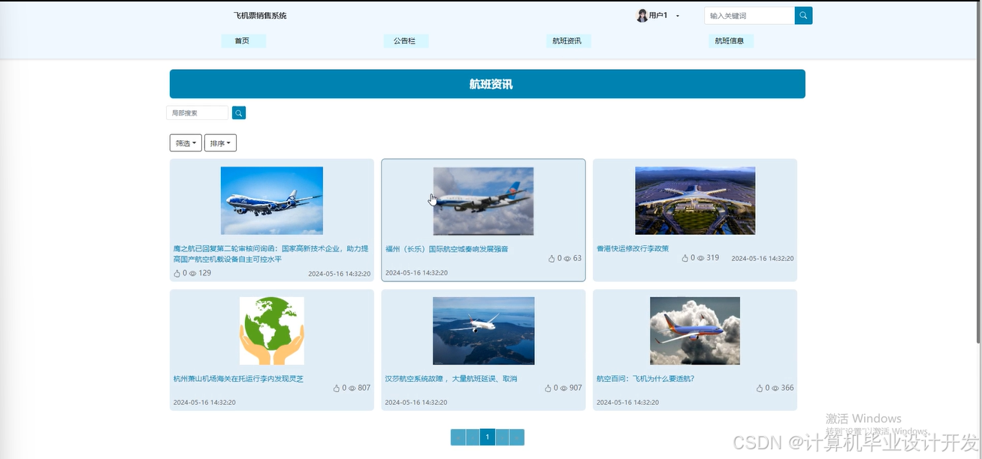The image size is (982, 459).
Task: Click the 用户1 username label
Action: (658, 16)
